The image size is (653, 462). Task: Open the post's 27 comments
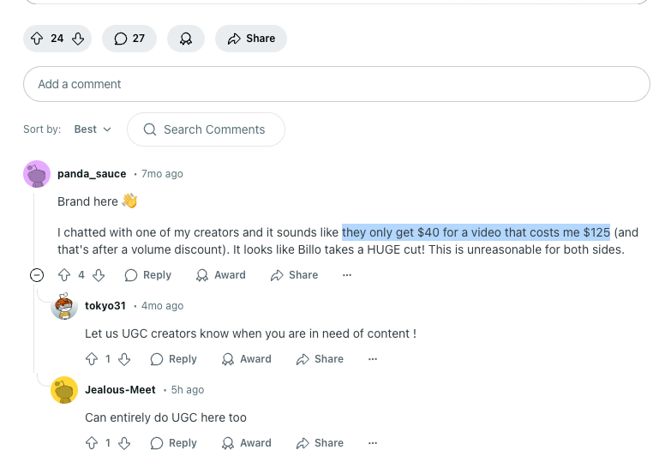pos(129,39)
